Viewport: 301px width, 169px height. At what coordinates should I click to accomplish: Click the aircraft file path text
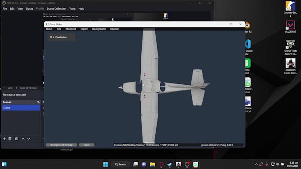point(146,145)
